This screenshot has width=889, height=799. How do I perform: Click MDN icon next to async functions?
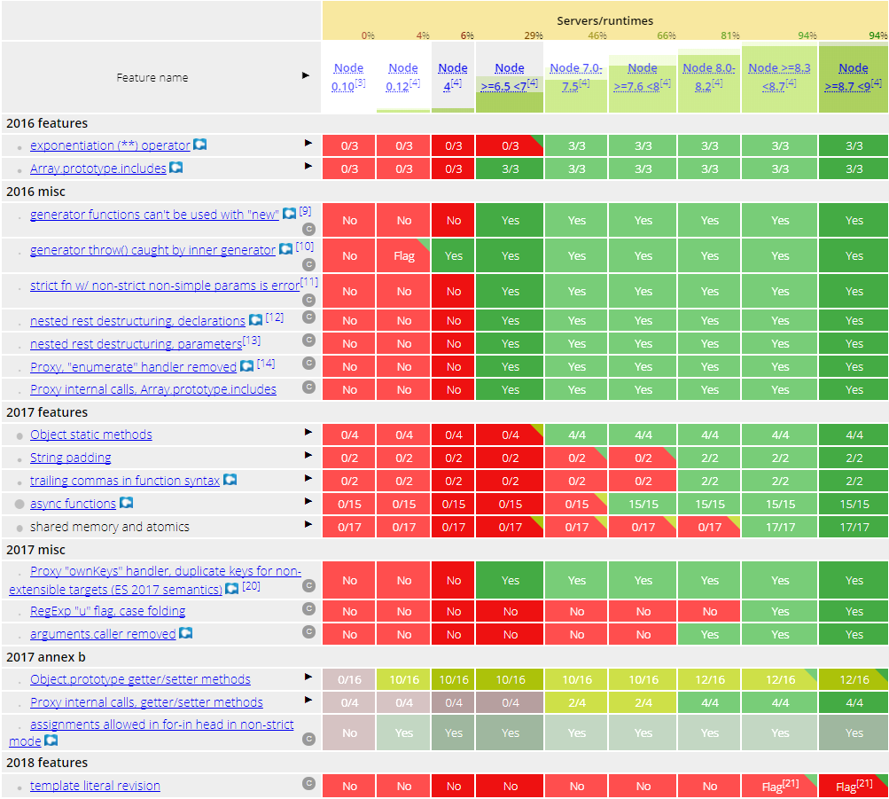[x=127, y=503]
